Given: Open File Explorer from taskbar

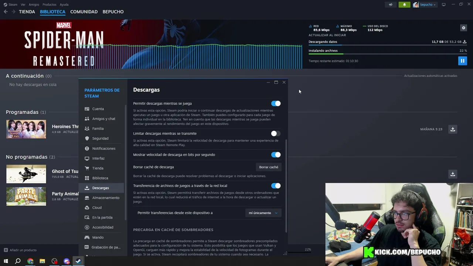Looking at the screenshot, I should [x=42, y=261].
